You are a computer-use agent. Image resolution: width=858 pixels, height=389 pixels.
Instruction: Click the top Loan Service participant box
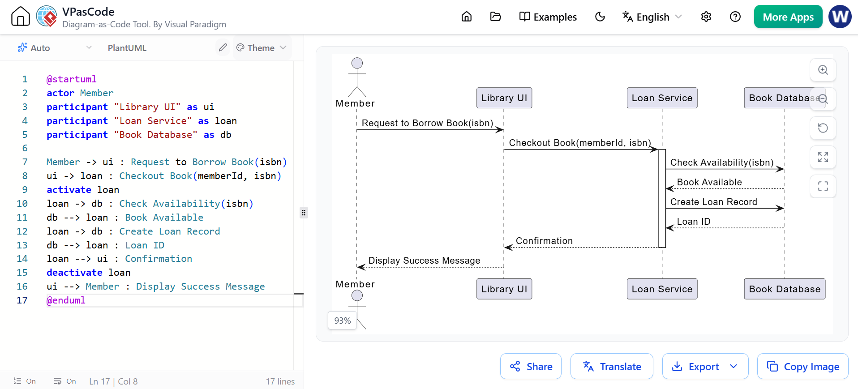tap(662, 98)
